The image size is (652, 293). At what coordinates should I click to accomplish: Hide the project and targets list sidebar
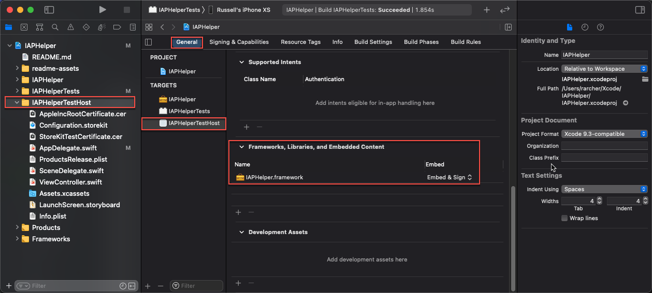(149, 42)
